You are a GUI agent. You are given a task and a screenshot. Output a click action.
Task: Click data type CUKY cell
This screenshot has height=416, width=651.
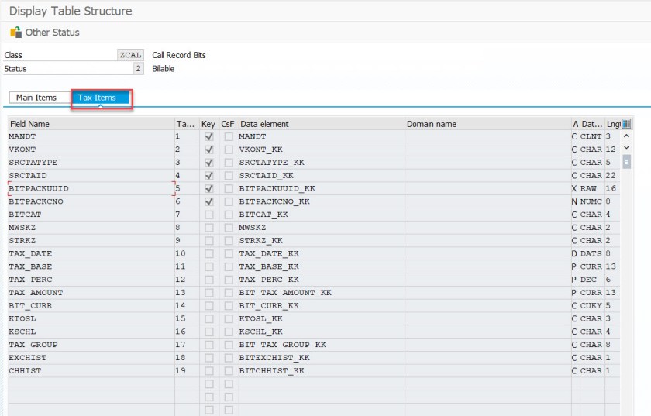[591, 305]
